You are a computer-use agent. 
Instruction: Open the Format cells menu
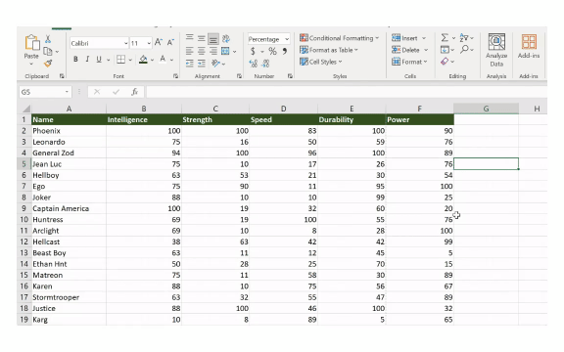pos(409,62)
